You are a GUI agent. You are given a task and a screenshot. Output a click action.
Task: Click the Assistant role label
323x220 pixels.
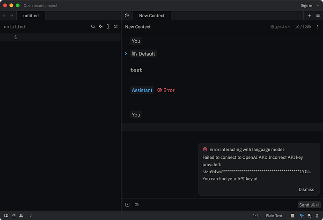tap(142, 90)
